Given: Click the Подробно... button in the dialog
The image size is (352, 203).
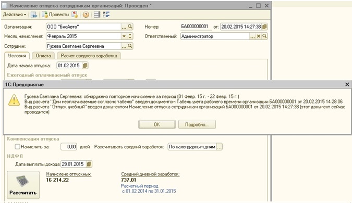Looking at the screenshot, I should 197,124.
